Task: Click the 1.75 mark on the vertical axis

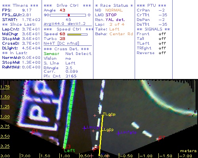Action: click(x=5, y=87)
